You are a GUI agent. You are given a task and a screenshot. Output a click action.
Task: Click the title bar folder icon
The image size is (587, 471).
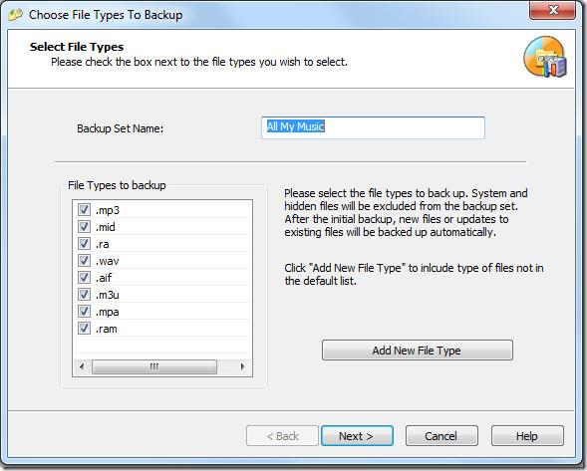(15, 15)
